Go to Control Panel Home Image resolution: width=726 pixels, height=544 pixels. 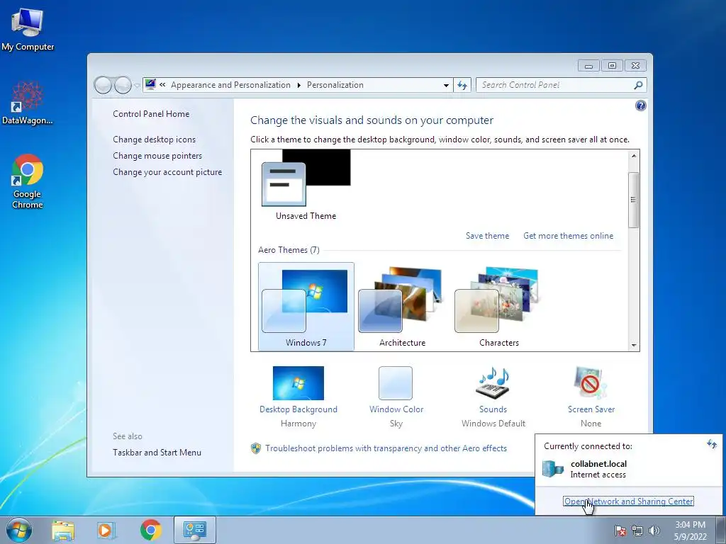click(151, 114)
